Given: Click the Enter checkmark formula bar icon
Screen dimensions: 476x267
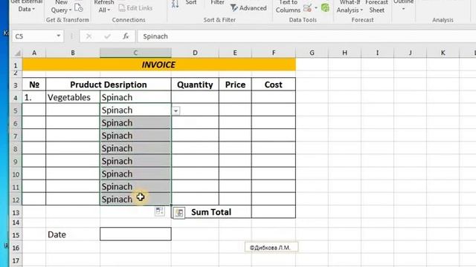Looking at the screenshot, I should click(x=107, y=36).
